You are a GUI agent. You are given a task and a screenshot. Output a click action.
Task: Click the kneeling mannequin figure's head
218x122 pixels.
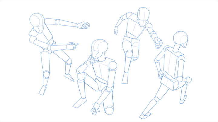[x=99, y=49]
